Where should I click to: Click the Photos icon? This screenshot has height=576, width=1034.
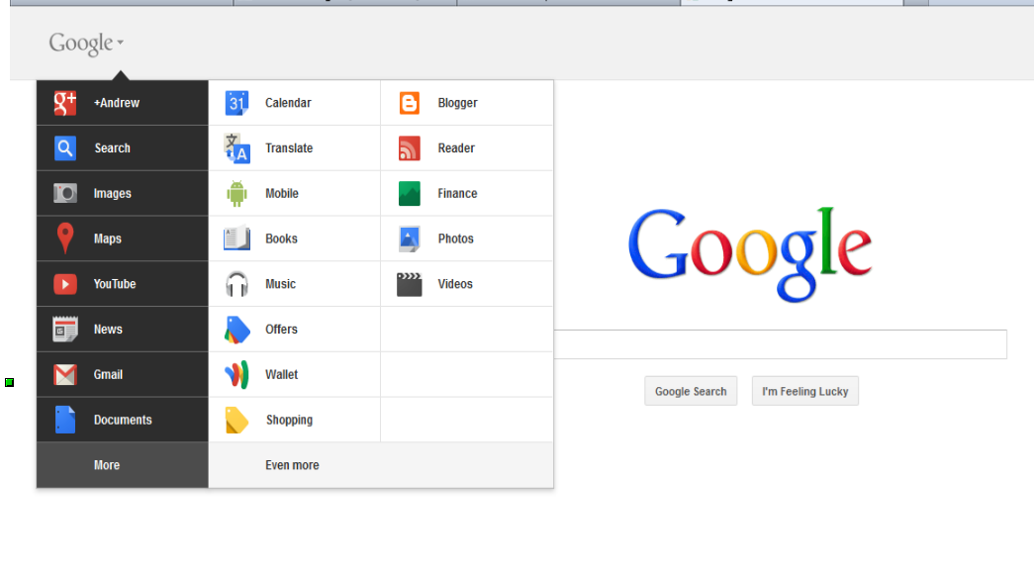click(409, 239)
